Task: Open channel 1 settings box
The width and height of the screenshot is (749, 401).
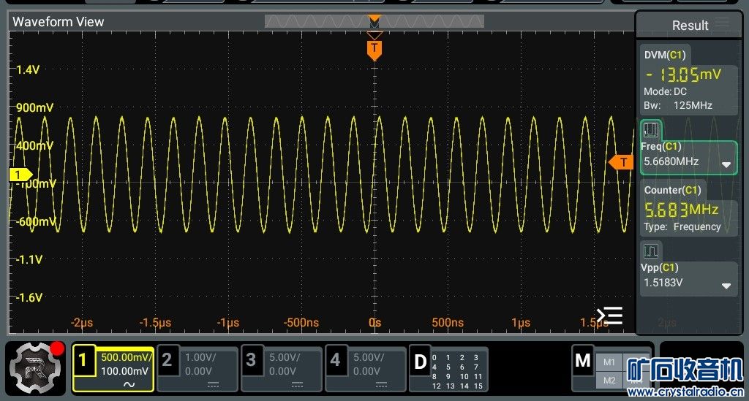Action: coord(113,369)
